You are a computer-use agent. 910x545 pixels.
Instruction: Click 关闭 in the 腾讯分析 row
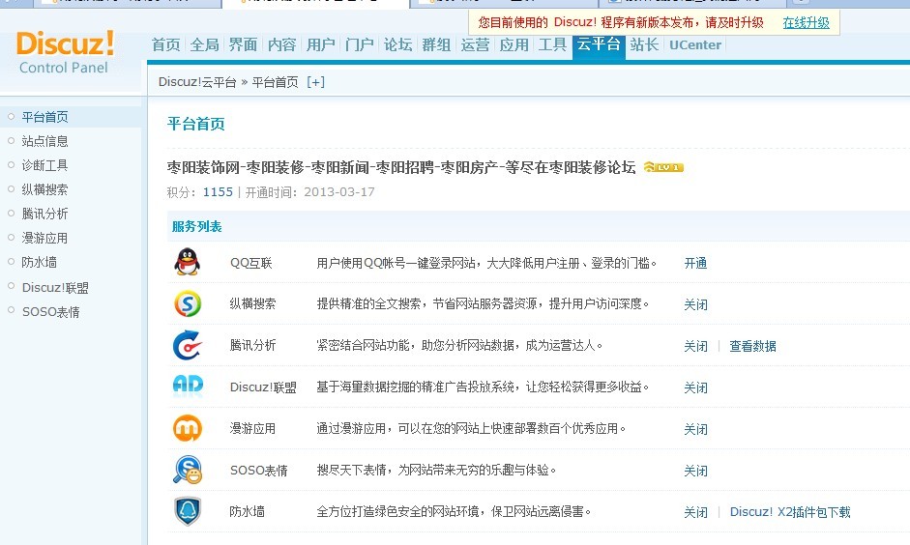pos(695,346)
